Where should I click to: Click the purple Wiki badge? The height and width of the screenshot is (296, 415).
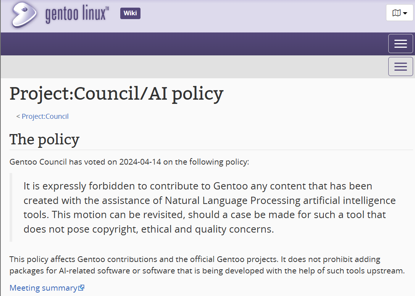coord(130,13)
